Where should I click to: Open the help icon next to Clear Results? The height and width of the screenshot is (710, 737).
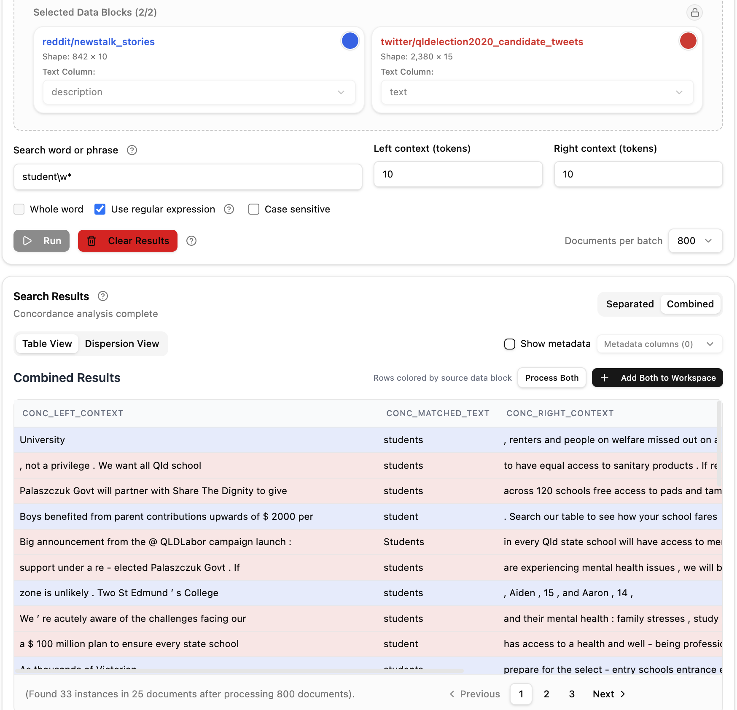(191, 241)
